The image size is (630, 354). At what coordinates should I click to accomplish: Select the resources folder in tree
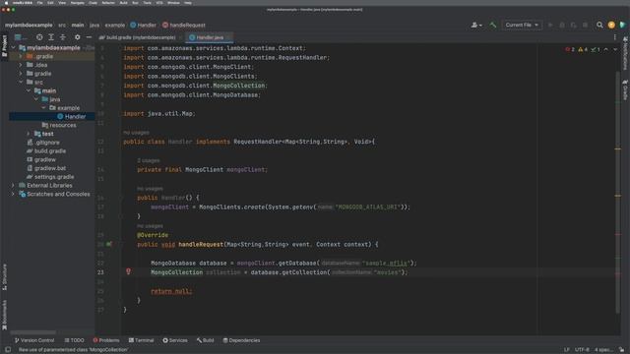pyautogui.click(x=59, y=125)
